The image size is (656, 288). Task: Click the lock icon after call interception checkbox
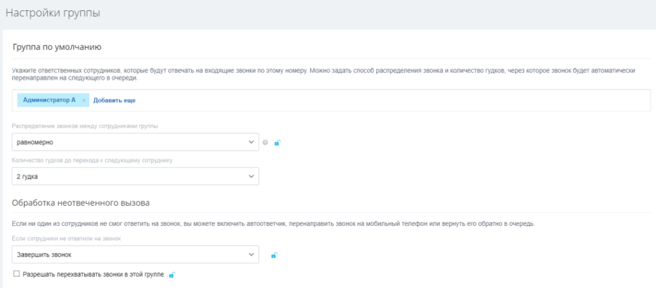[x=172, y=275]
